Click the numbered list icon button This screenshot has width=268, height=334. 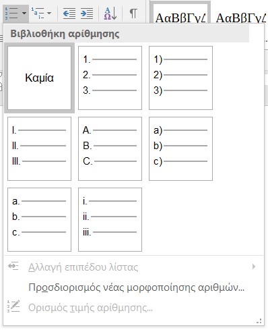(x=11, y=13)
